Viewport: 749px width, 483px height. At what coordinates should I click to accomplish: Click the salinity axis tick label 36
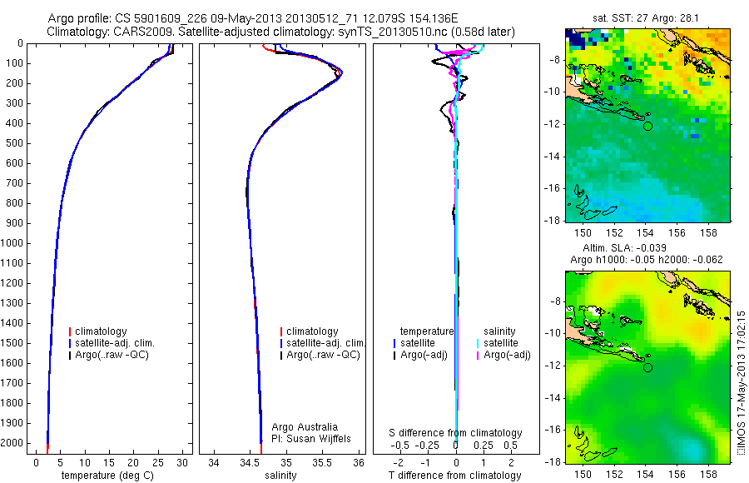358,463
